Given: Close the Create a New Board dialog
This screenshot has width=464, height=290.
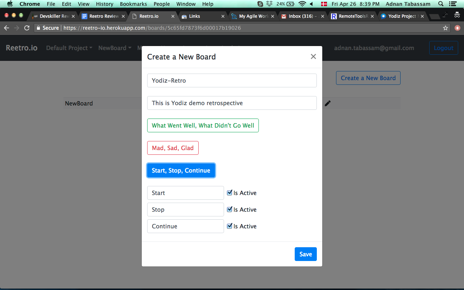Looking at the screenshot, I should coord(314,57).
